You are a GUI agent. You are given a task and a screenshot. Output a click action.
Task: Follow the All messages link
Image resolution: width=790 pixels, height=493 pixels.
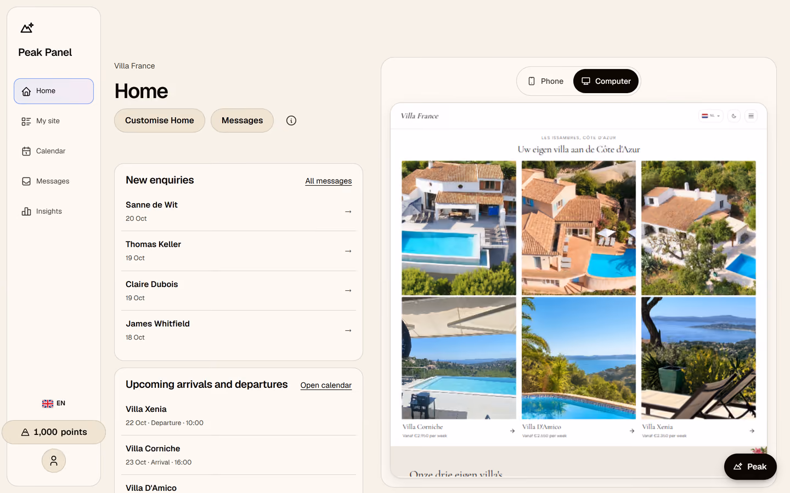pos(329,181)
